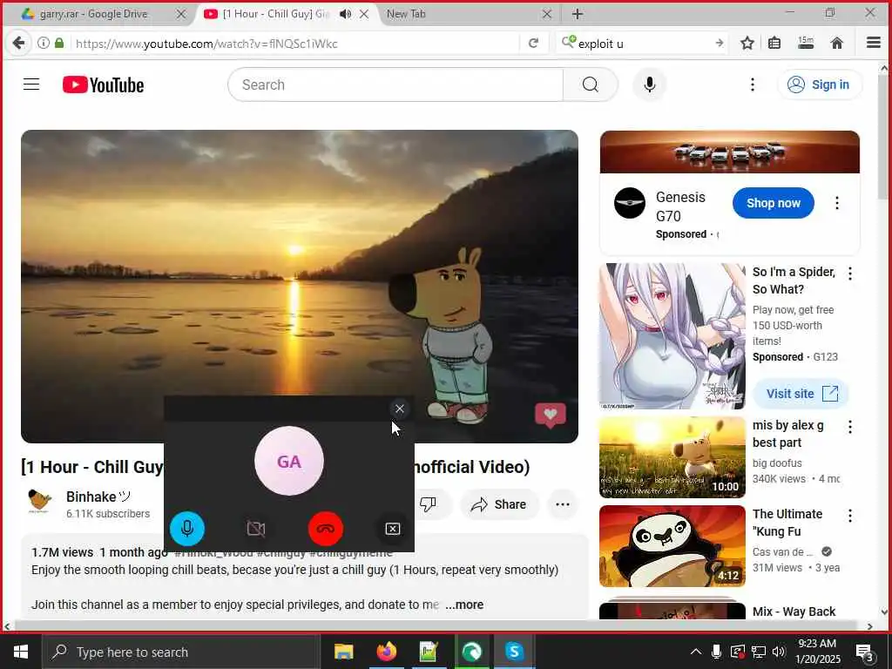Open File Explorer from the taskbar

(343, 652)
